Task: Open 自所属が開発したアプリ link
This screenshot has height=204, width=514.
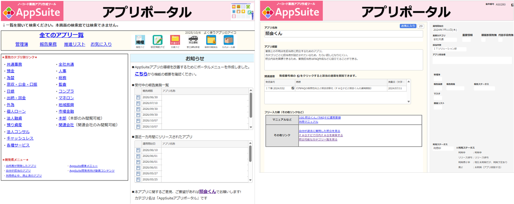Action: point(21,166)
